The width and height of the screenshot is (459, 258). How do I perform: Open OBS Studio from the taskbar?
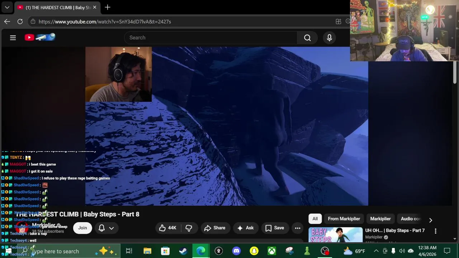(325, 251)
